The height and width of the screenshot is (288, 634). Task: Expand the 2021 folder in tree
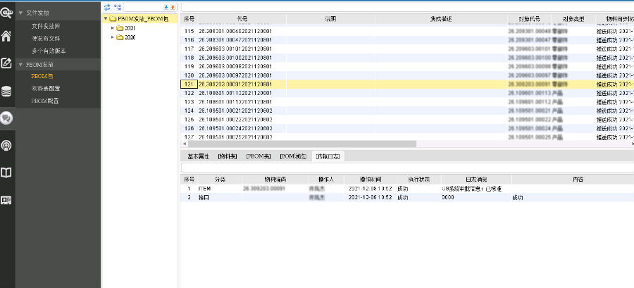(112, 28)
